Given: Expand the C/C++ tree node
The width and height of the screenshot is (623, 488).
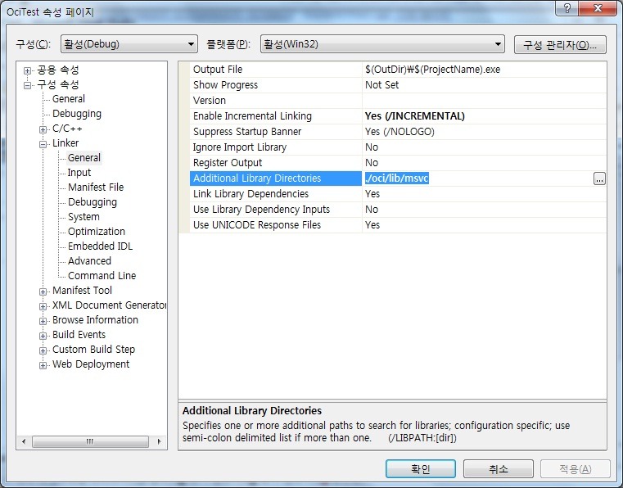Looking at the screenshot, I should click(x=43, y=129).
